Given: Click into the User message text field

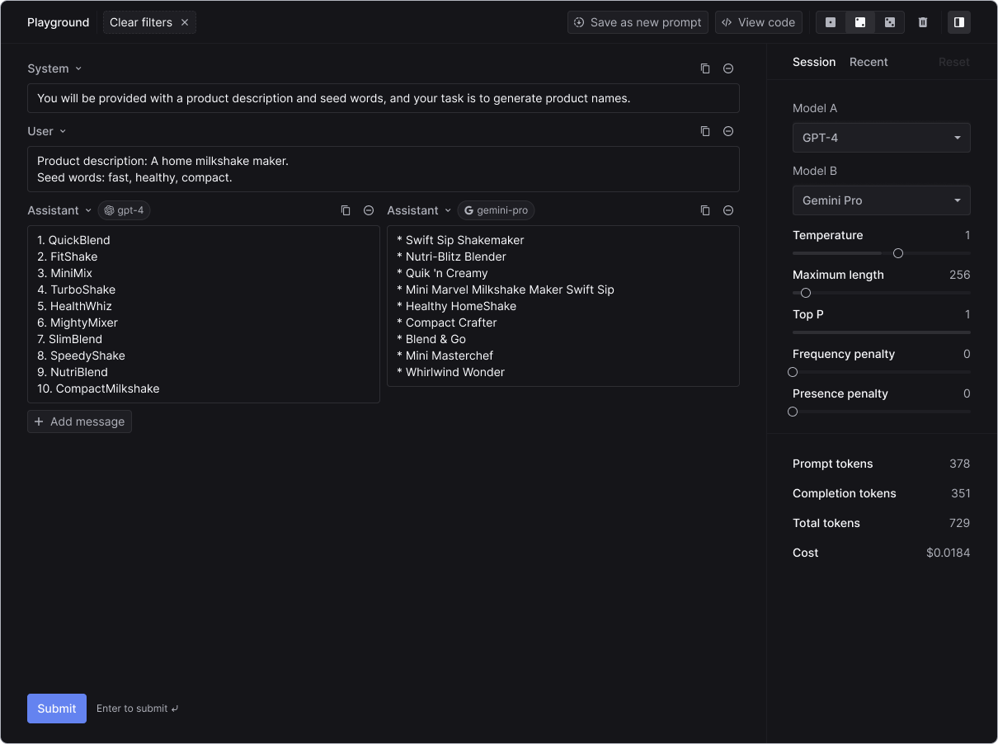Looking at the screenshot, I should coord(383,169).
